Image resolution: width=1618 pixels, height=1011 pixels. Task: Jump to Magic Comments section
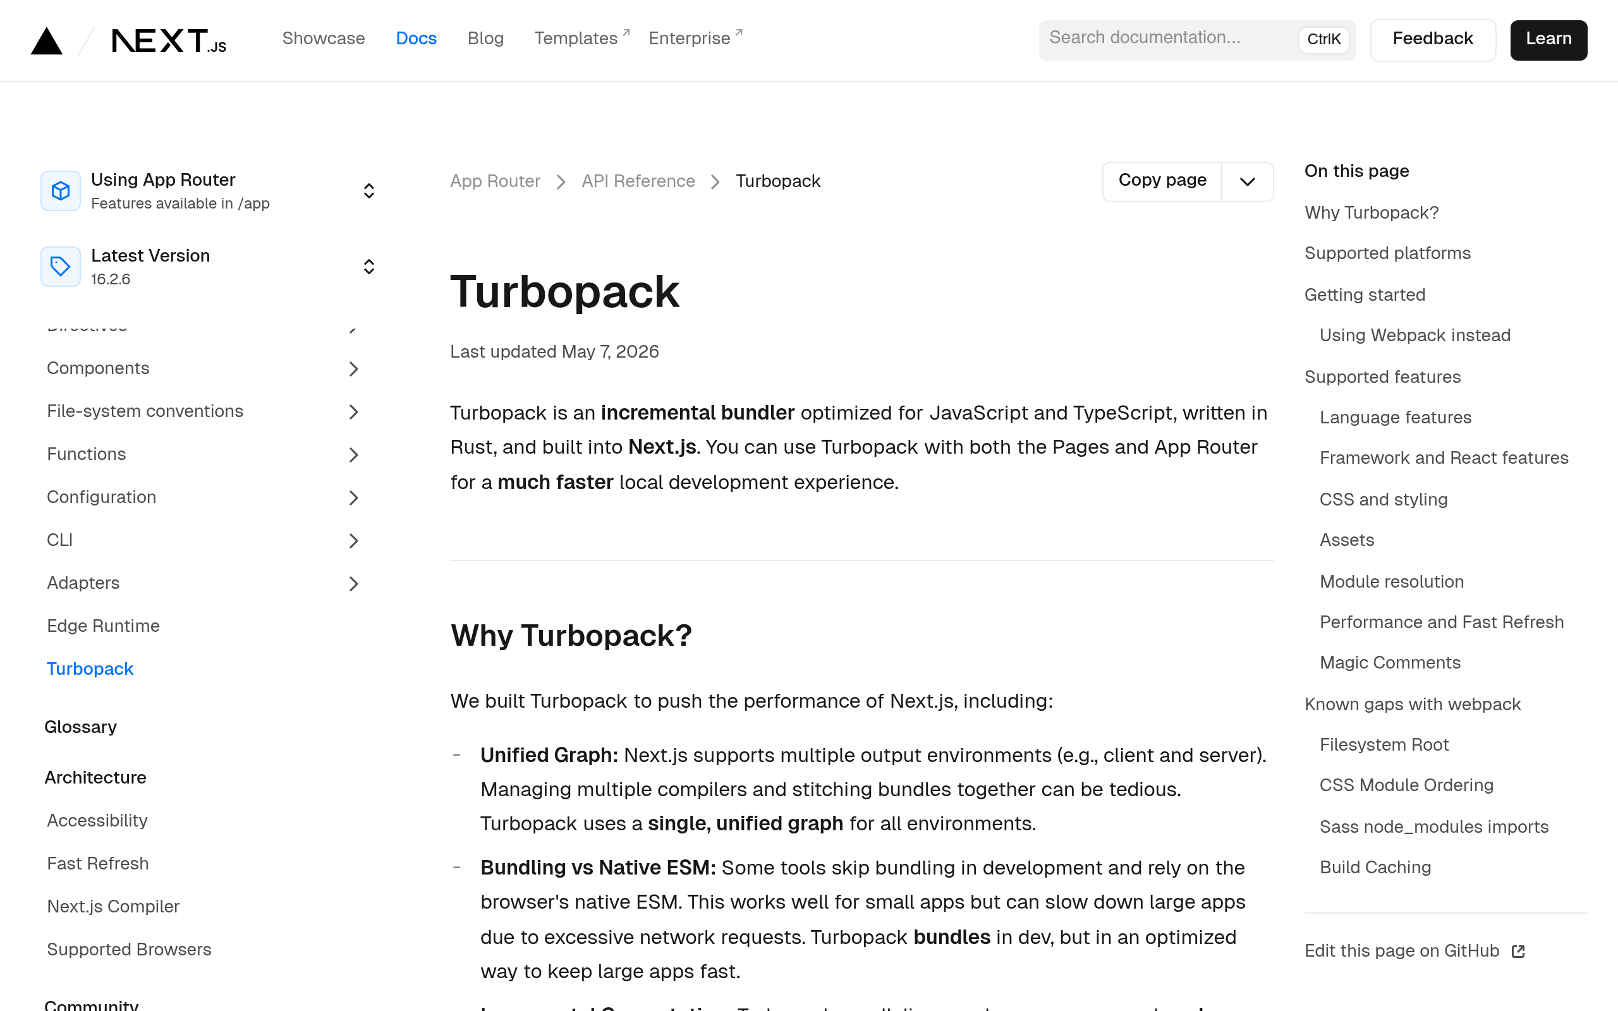[1390, 663]
